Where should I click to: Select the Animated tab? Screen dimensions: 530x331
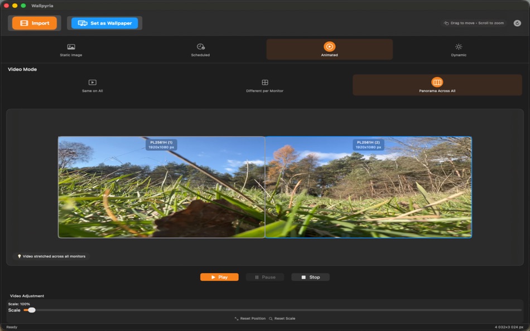pos(330,49)
